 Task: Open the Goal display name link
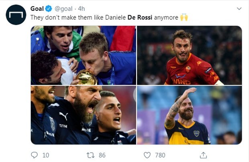(x=37, y=9)
